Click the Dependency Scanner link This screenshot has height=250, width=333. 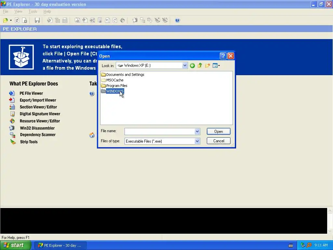38,135
